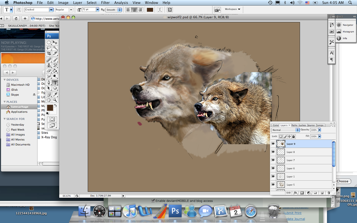Image resolution: width=357 pixels, height=223 pixels.
Task: Open the Normal blend mode dropdown
Action: pyautogui.click(x=285, y=130)
